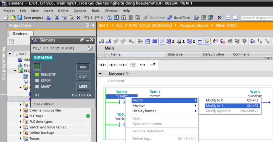Click the Go offline button

(x=178, y=18)
